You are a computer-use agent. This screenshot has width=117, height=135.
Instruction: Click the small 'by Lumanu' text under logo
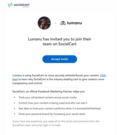click(x=26, y=7)
